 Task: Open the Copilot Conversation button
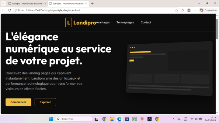(x=208, y=10)
